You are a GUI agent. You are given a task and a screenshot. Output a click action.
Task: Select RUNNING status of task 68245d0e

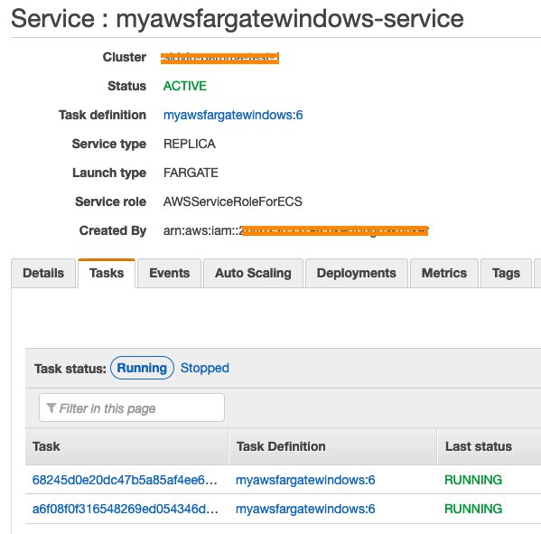coord(473,480)
